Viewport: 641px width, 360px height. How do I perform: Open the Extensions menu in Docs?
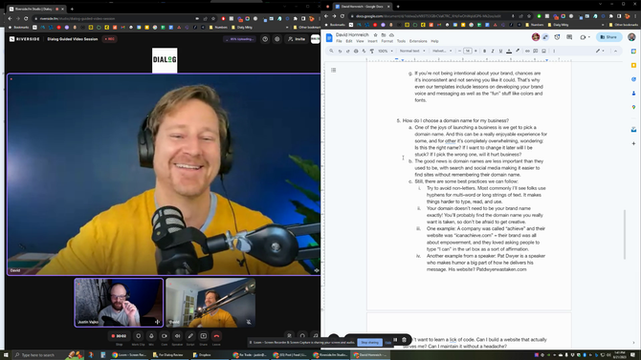pos(418,41)
